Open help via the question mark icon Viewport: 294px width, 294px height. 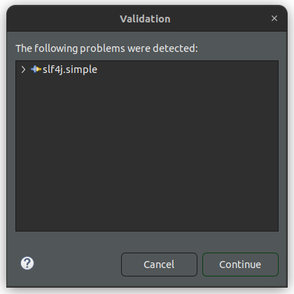tap(27, 263)
